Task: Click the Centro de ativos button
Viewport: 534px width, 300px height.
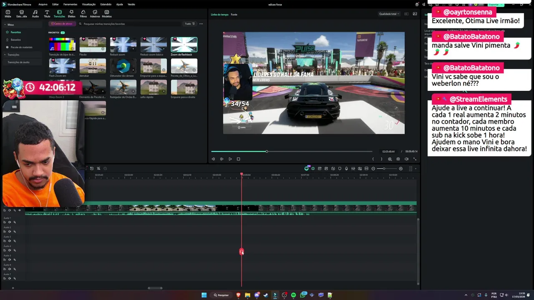Action: click(62, 24)
